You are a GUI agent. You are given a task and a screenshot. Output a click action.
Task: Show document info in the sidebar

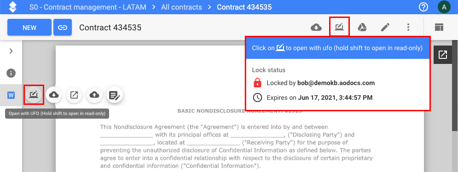point(11,73)
